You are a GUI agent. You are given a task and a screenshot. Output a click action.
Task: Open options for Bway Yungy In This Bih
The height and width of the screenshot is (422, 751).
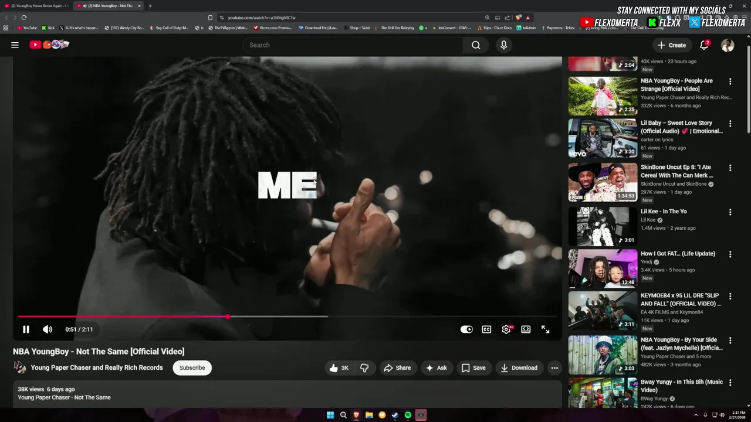(730, 383)
